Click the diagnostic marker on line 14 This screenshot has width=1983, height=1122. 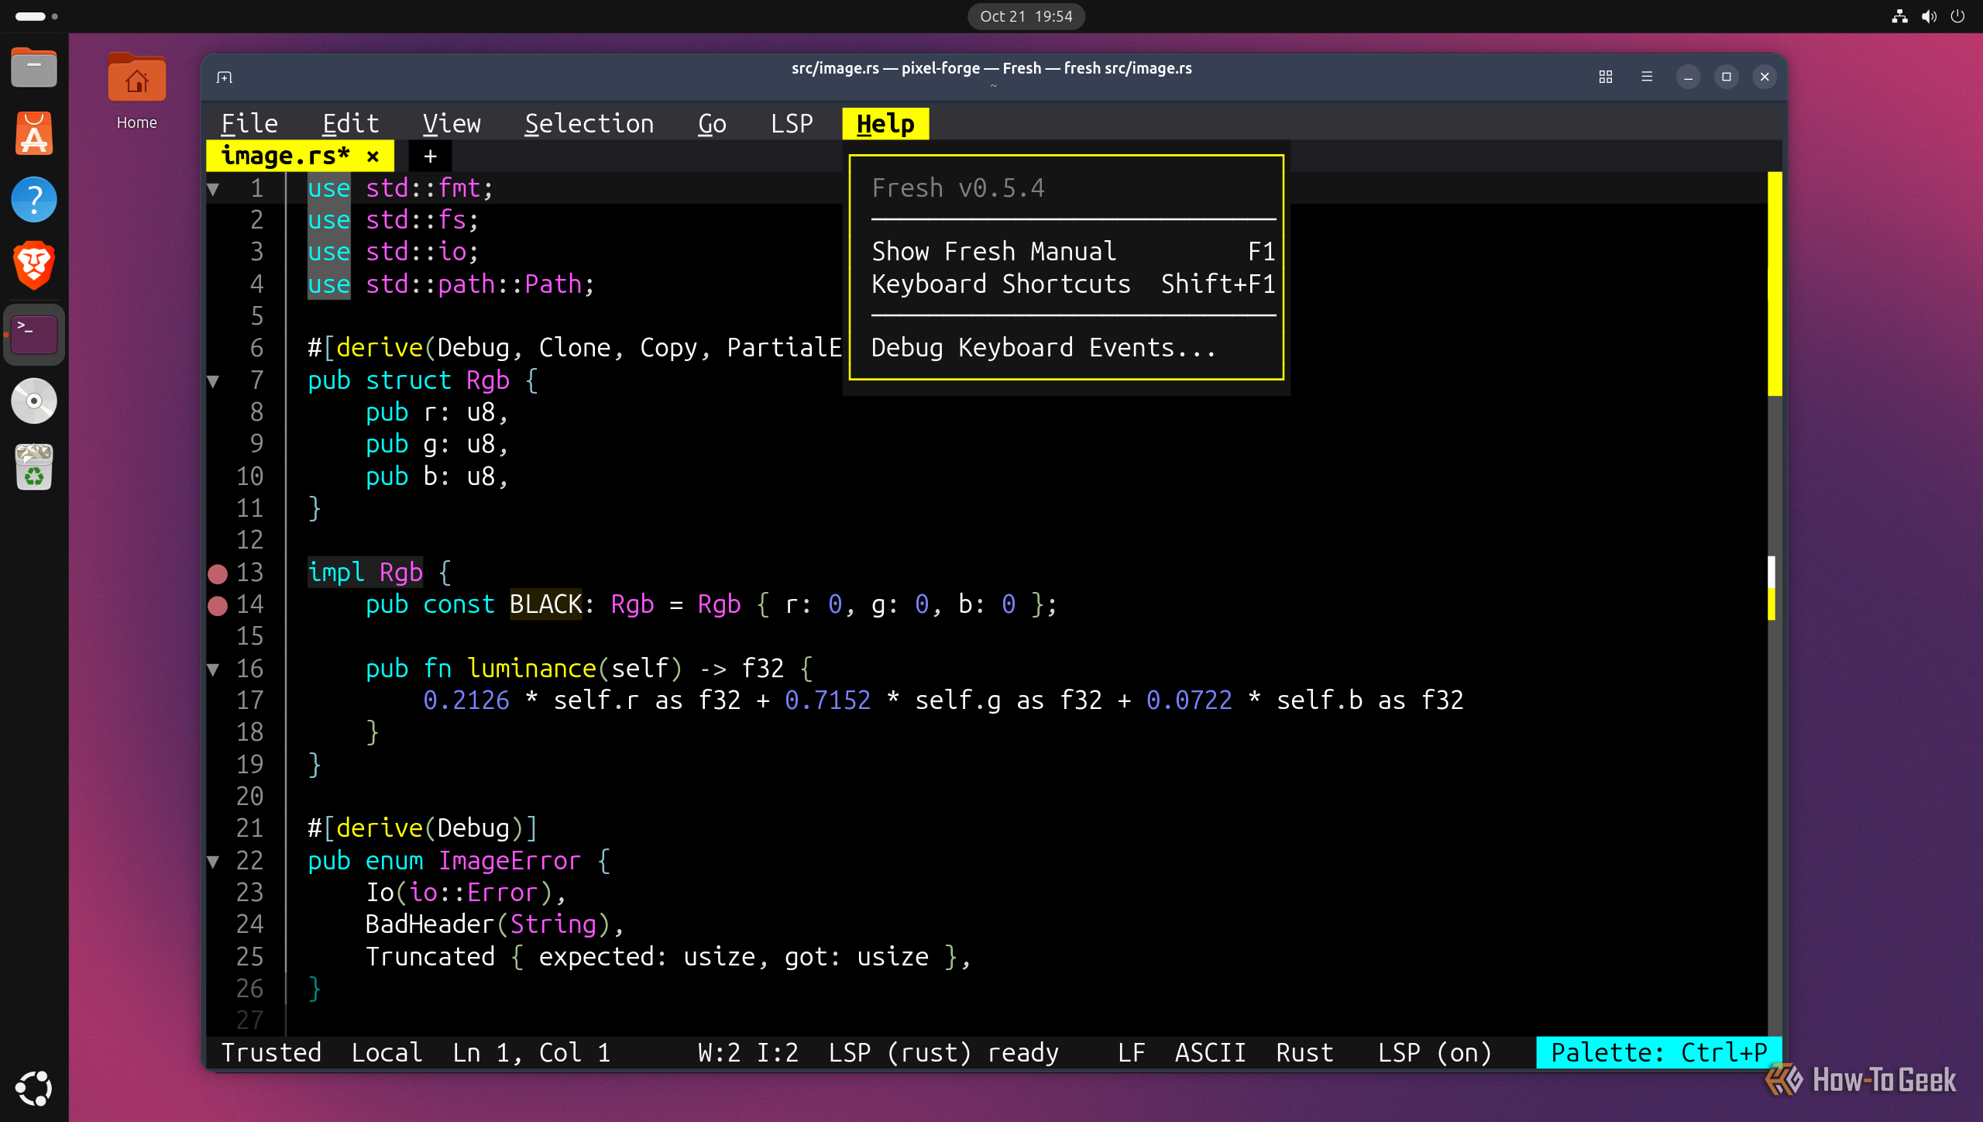point(218,605)
